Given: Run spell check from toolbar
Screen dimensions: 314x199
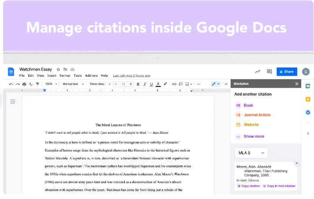Looking at the screenshot, I should click(x=31, y=84).
